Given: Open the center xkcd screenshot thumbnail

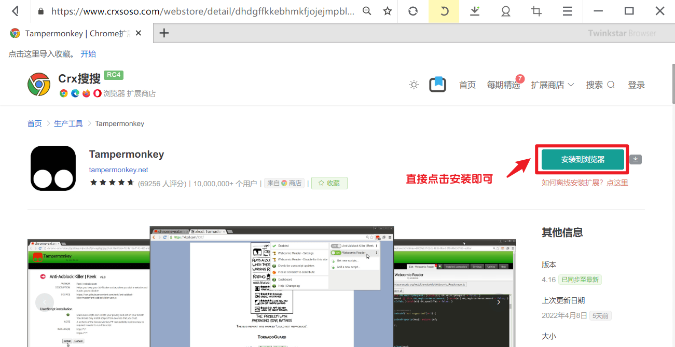Looking at the screenshot, I should point(272,287).
